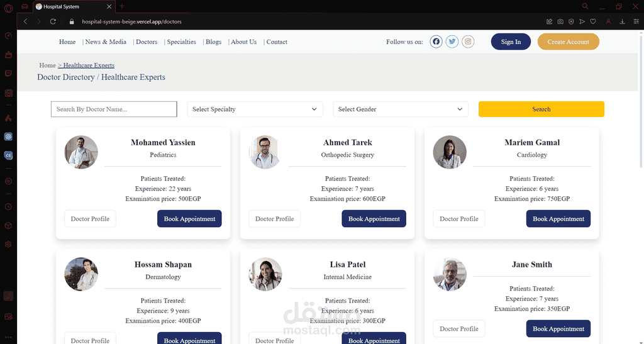The width and height of the screenshot is (644, 344).
Task: Bookmark page with heart icon
Action: pyautogui.click(x=593, y=21)
